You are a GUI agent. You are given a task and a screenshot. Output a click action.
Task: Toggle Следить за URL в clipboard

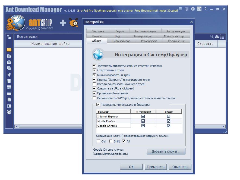coord(94,88)
